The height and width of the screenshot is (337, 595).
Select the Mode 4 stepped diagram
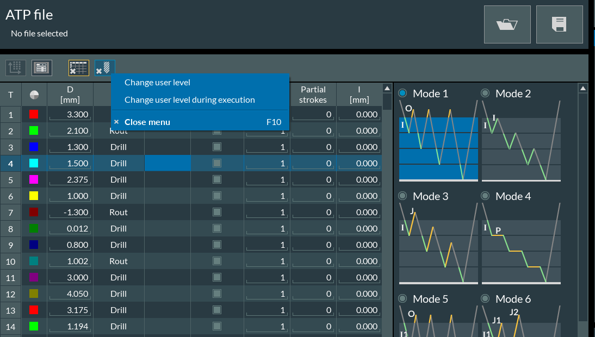click(x=521, y=244)
